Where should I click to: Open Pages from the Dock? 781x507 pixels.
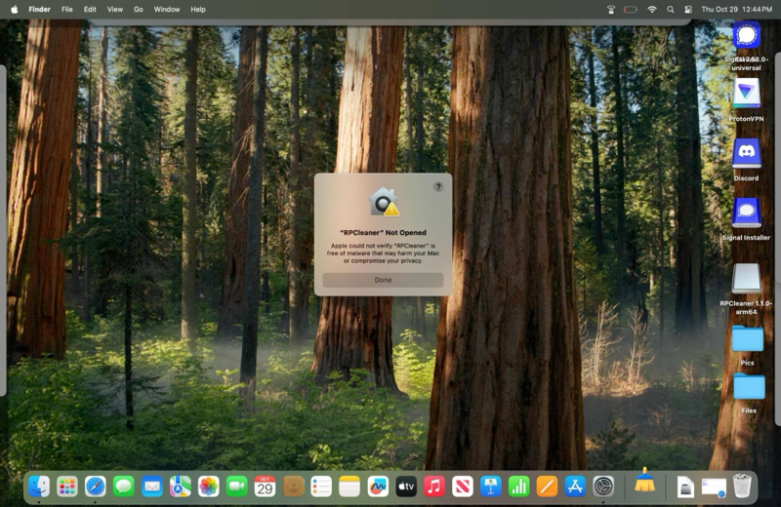click(x=547, y=487)
